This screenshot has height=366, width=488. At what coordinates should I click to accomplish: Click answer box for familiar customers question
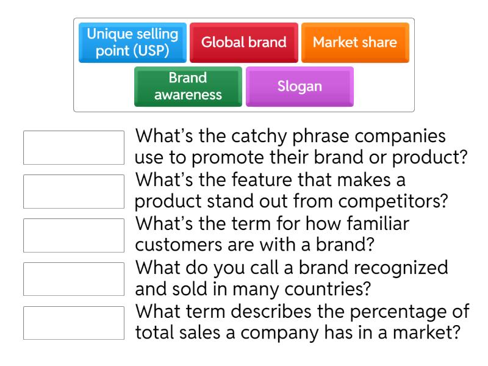click(74, 235)
